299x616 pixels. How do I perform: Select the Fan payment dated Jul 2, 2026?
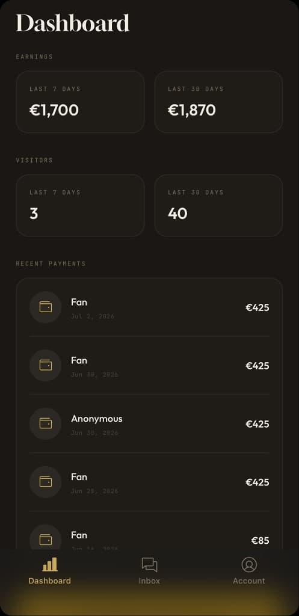(x=149, y=307)
